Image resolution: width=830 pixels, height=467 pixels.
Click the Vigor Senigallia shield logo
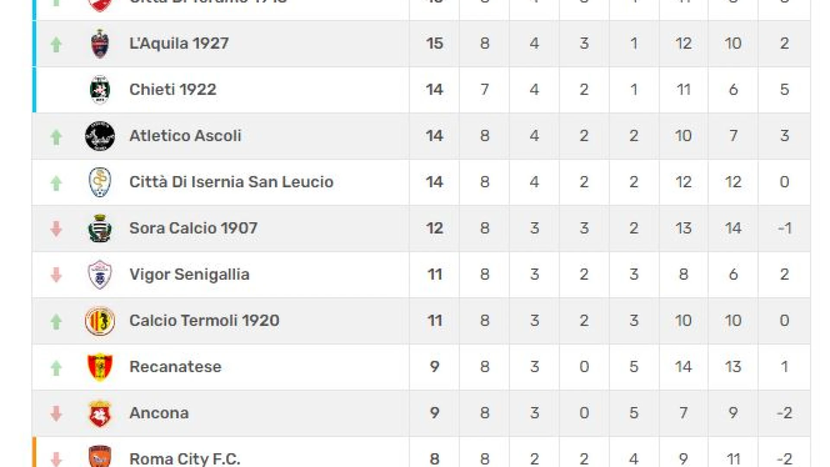(100, 275)
